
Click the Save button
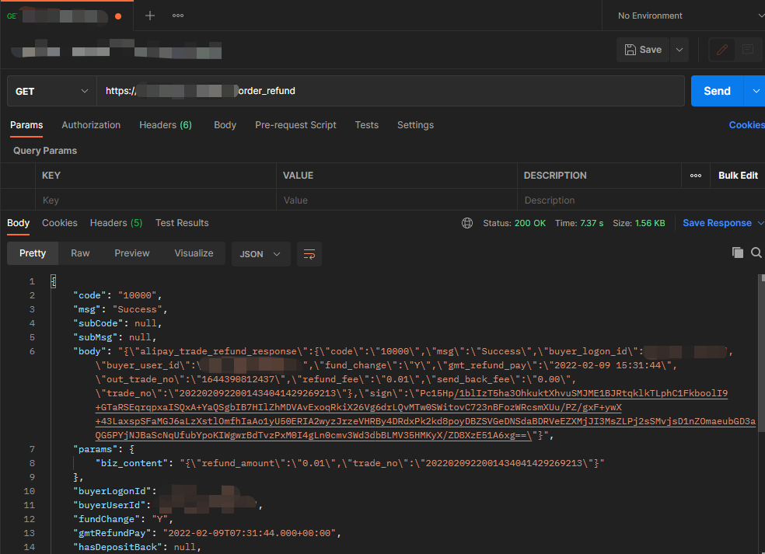[643, 50]
